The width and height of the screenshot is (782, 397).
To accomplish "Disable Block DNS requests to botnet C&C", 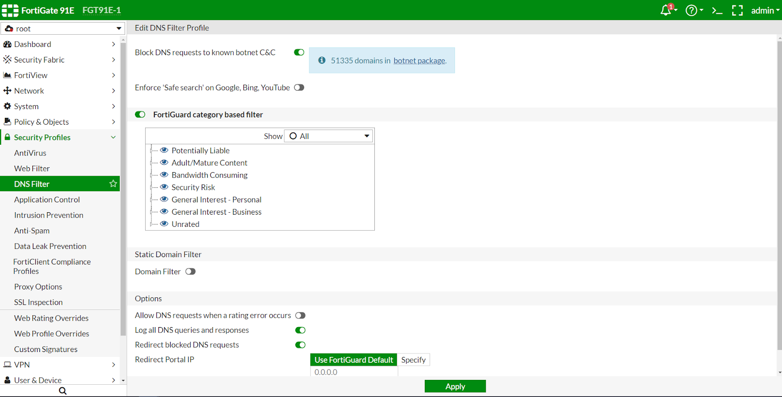I will point(299,52).
